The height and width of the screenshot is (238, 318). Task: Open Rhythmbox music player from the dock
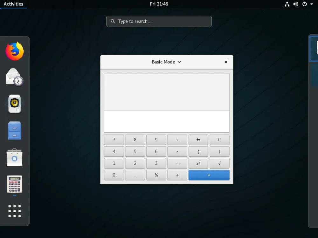[x=15, y=103]
